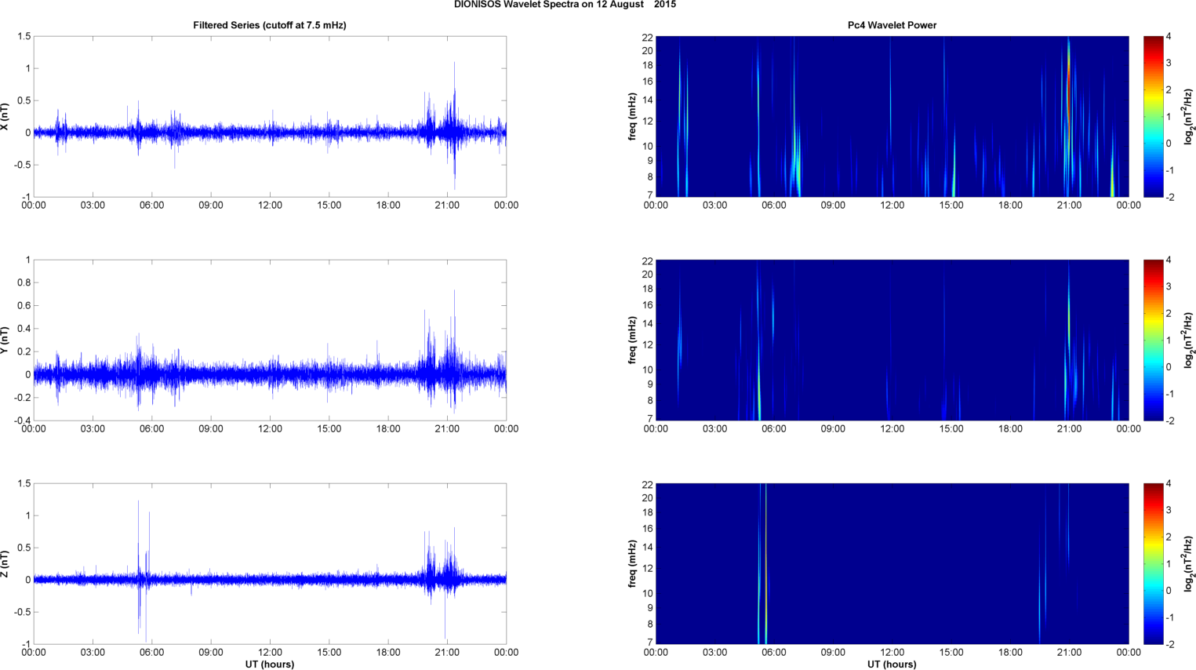The height and width of the screenshot is (670, 1196).
Task: Click inside the X component filtered series plot
Action: tap(270, 117)
